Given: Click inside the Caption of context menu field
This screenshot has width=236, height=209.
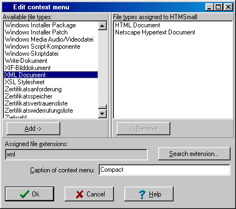Looking at the screenshot, I should 164,170.
